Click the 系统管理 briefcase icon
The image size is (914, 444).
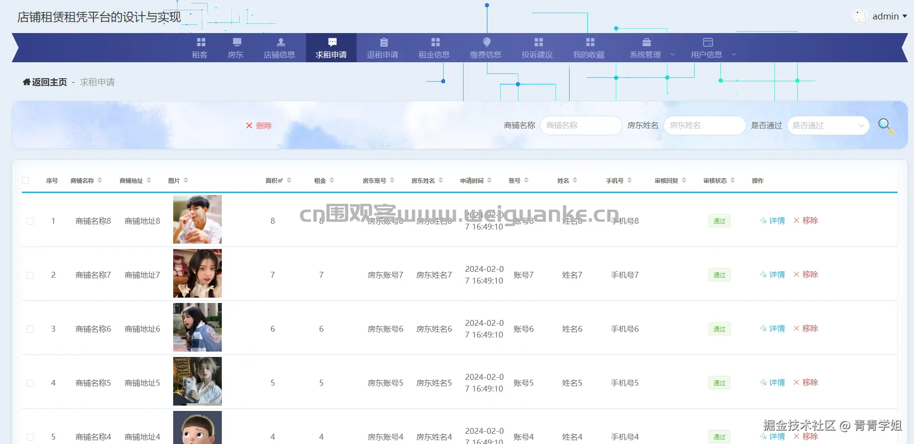tap(646, 42)
